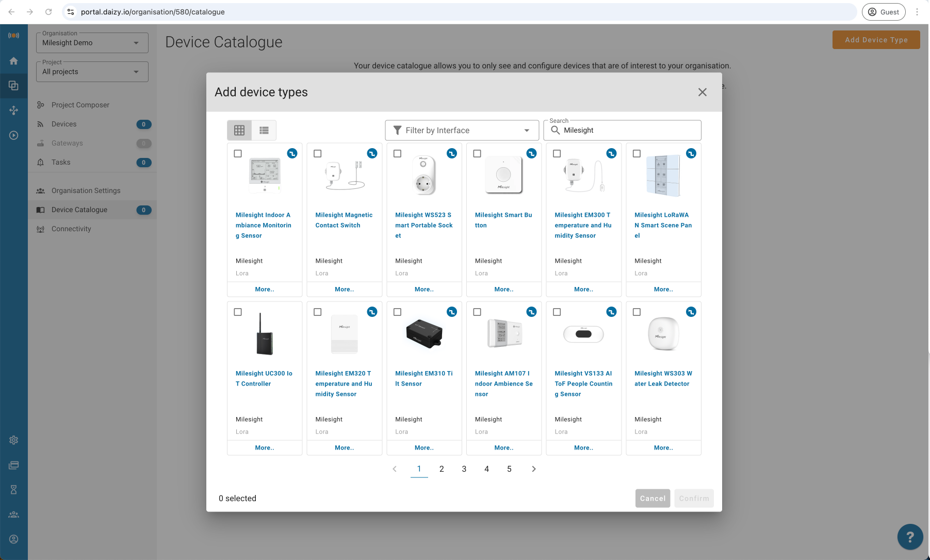The height and width of the screenshot is (560, 930).
Task: Open Organisation Settings in sidebar
Action: [92, 190]
